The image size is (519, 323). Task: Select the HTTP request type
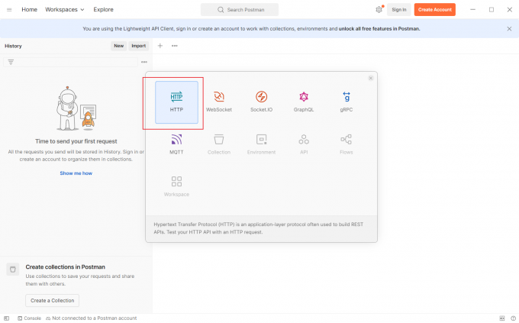coord(176,102)
